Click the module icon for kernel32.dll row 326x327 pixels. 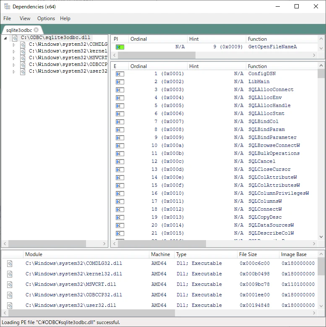[10, 274]
